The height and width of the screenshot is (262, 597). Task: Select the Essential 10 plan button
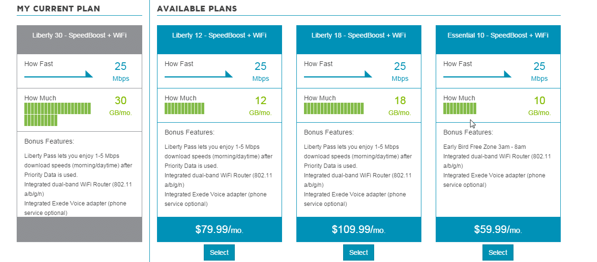pyautogui.click(x=498, y=252)
